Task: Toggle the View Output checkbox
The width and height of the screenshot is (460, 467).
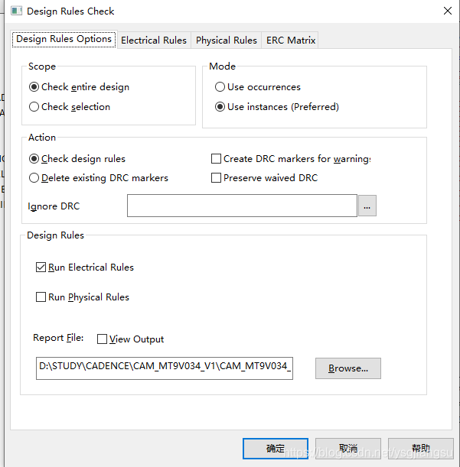Action: (103, 339)
